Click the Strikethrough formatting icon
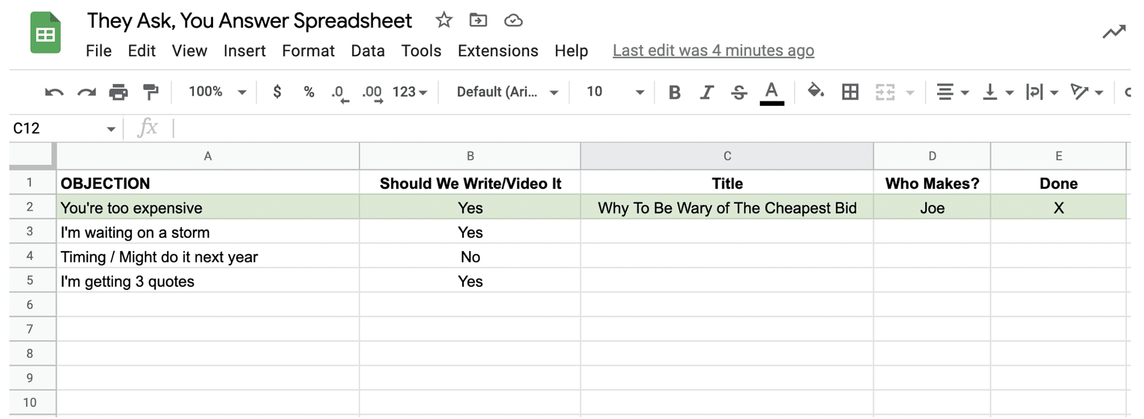 click(x=738, y=92)
